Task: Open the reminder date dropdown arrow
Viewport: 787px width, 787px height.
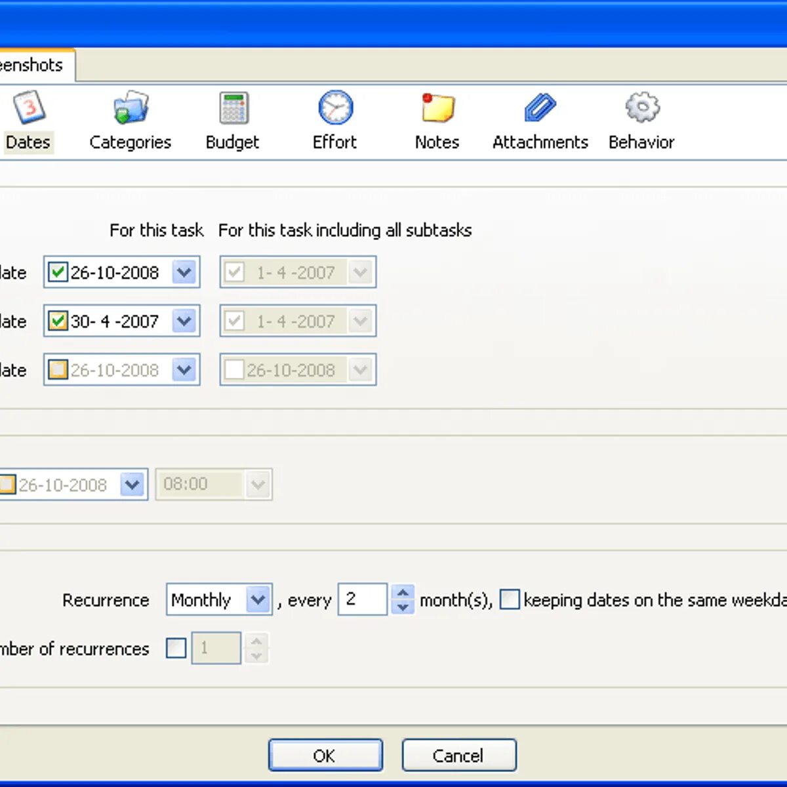Action: click(x=132, y=485)
